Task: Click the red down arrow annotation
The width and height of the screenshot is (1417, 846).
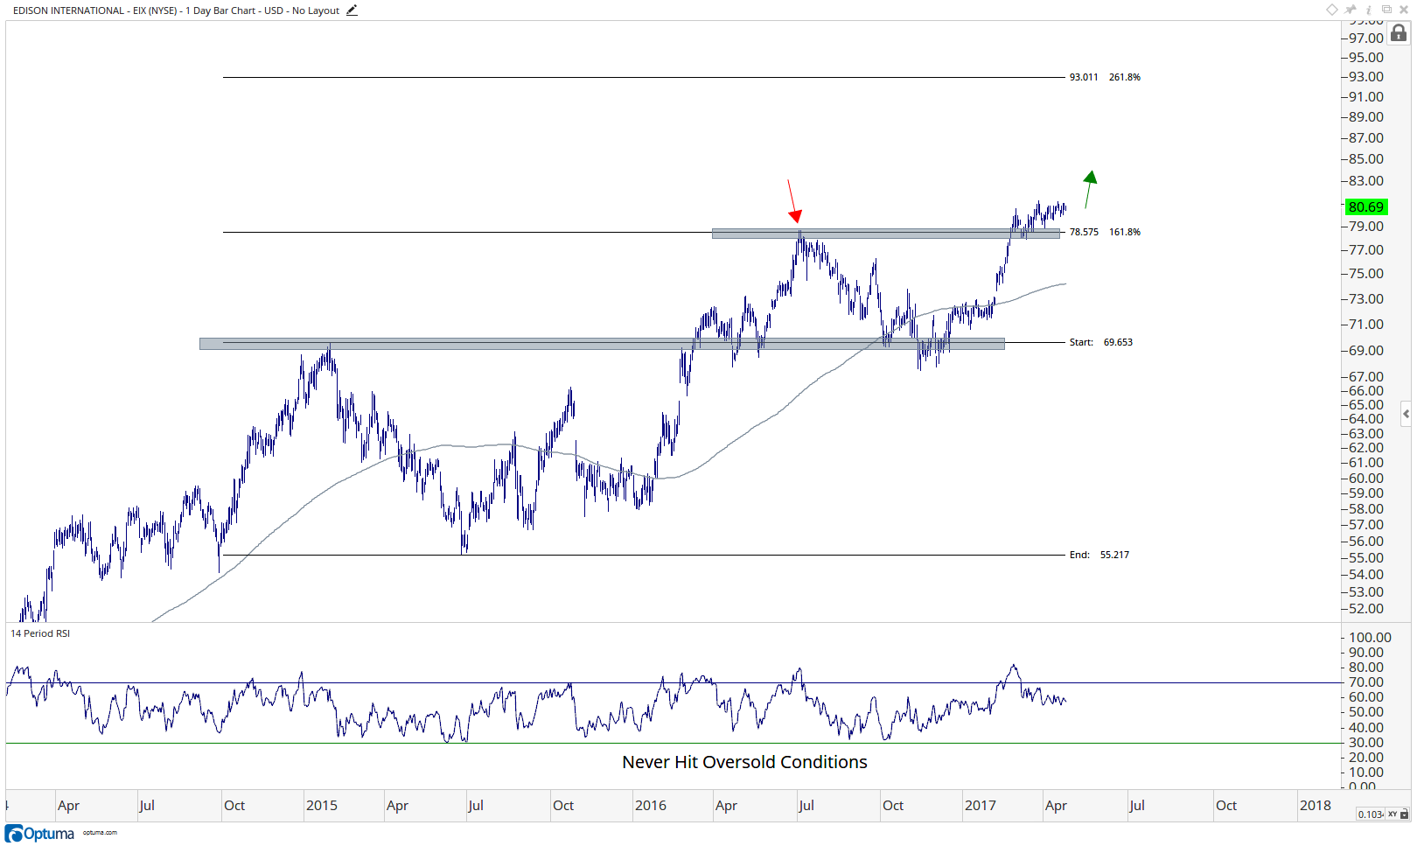Action: click(792, 201)
